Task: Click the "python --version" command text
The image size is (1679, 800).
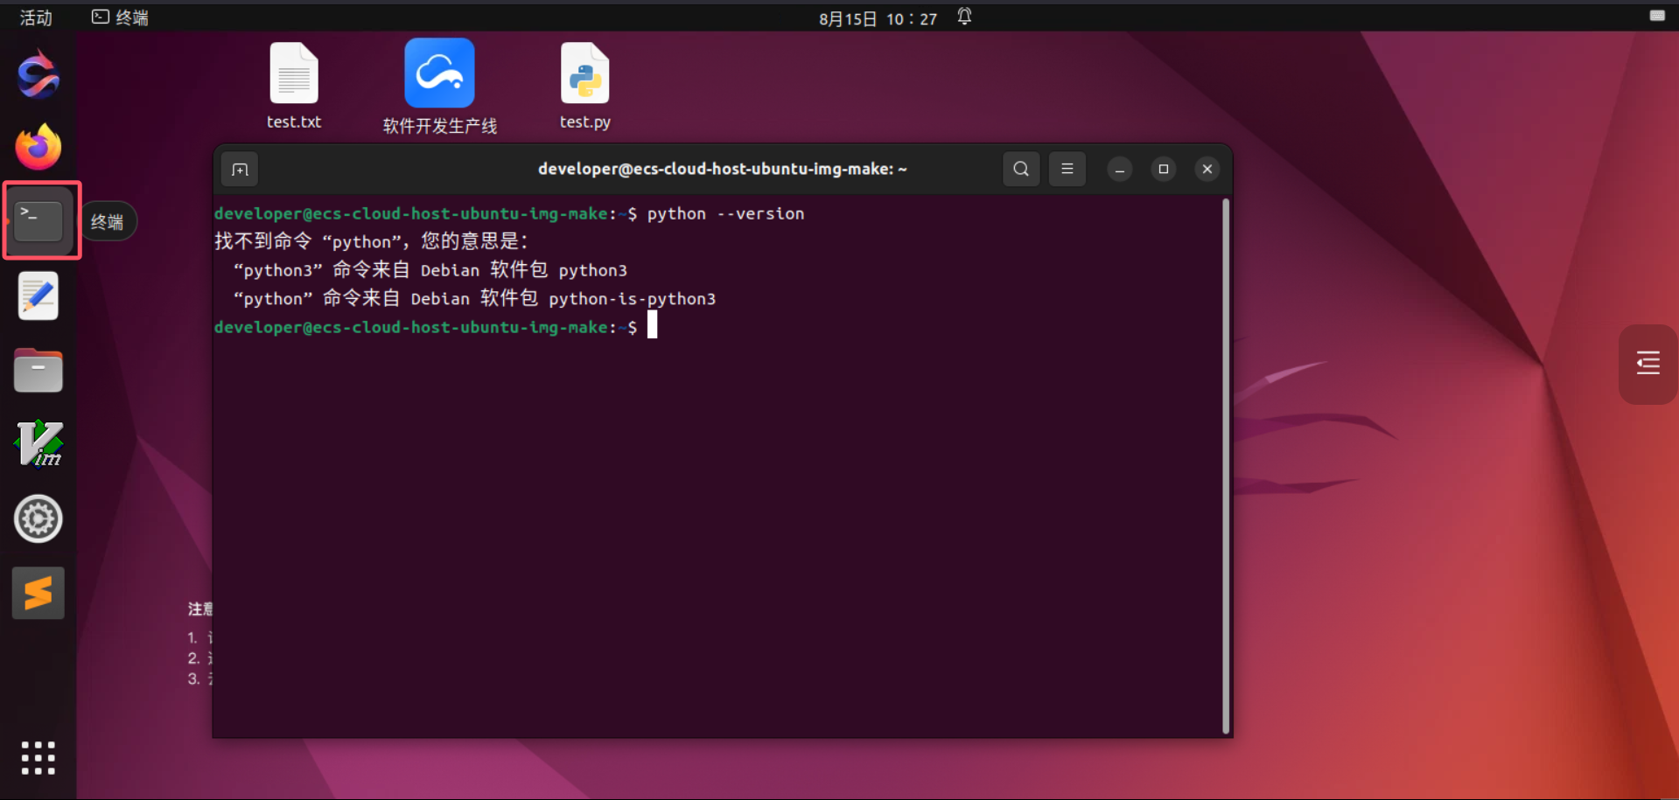Action: click(x=725, y=214)
